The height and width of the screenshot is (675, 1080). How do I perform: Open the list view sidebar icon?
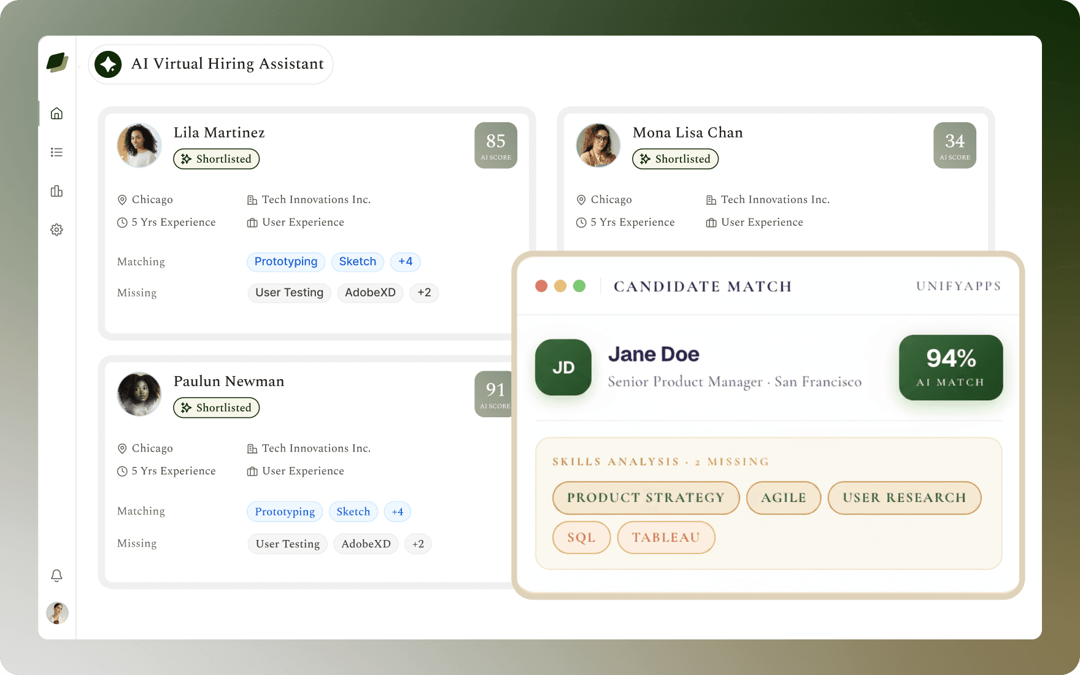[x=56, y=152]
